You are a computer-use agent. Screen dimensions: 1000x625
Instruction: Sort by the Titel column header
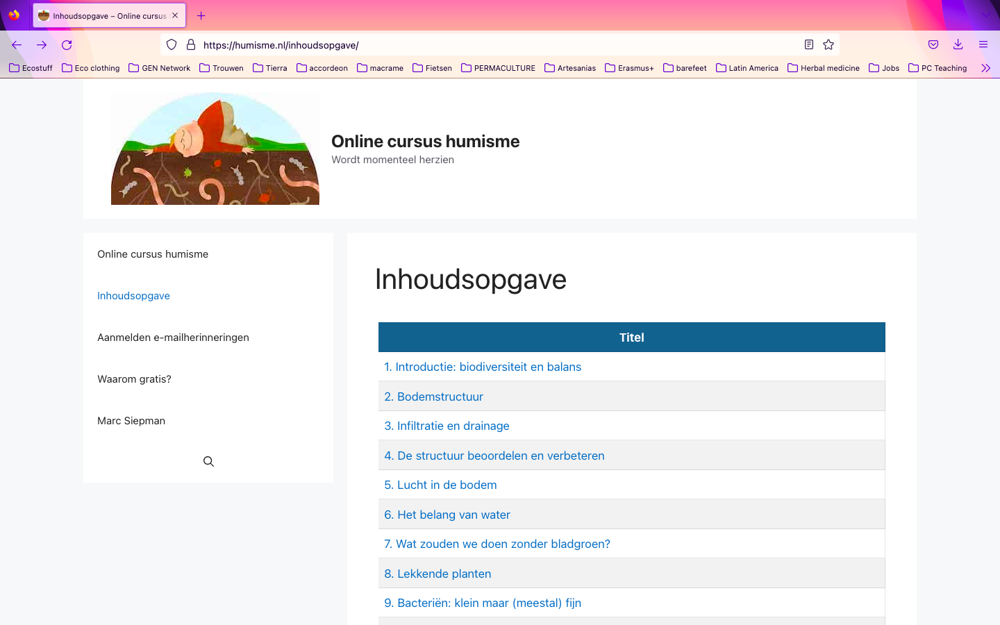(632, 337)
